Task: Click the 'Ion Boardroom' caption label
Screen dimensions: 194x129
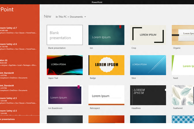Action: point(55,108)
